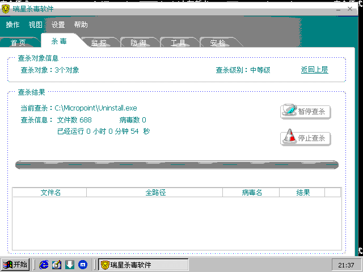This screenshot has width=363, height=272.
Task: Sort results by 病毒名 column
Action: [x=251, y=193]
